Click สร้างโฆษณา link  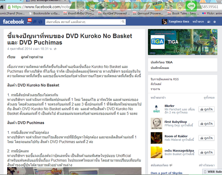[207, 165]
